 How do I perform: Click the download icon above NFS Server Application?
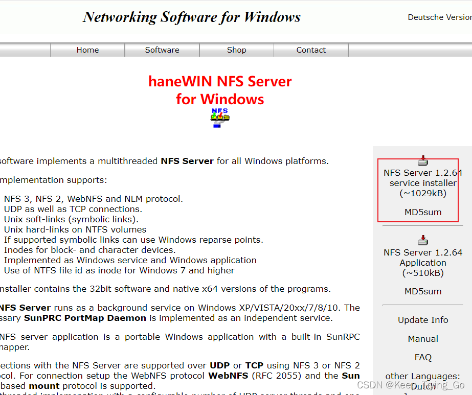[x=422, y=240]
